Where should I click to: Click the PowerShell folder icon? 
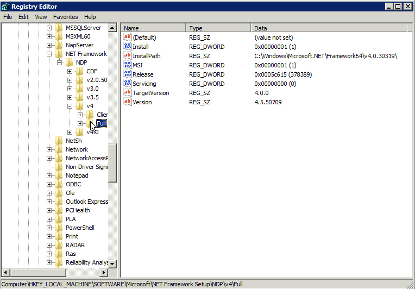(x=59, y=228)
